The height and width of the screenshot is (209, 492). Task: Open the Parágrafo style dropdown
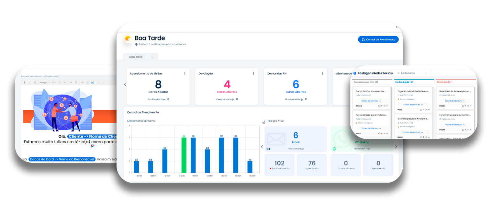coord(44,82)
